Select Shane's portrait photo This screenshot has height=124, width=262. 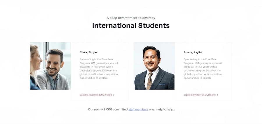(x=154, y=66)
